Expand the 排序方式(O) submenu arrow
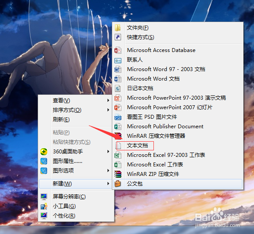The height and width of the screenshot is (234, 254). click(x=108, y=110)
